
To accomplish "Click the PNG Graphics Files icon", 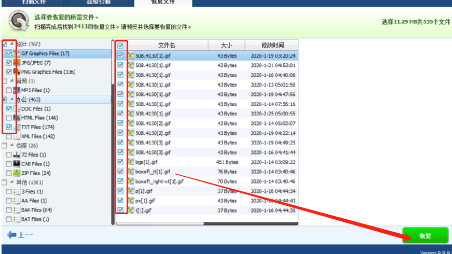I will pyautogui.click(x=17, y=72).
